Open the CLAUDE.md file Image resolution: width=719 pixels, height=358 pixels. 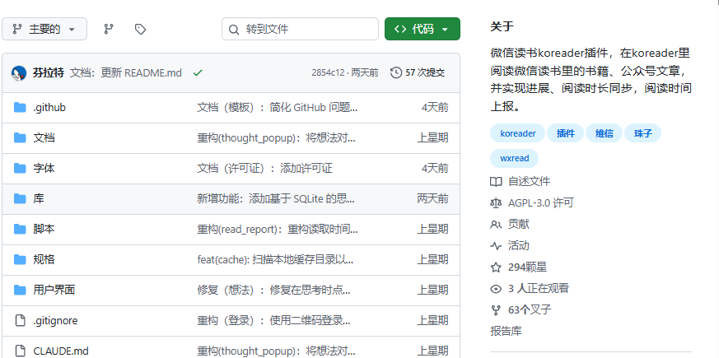[x=61, y=351]
